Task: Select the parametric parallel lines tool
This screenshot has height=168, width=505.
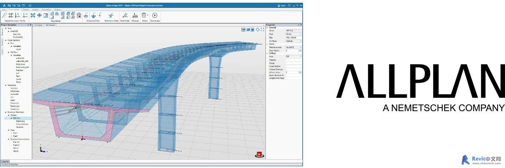Action: coord(4,15)
